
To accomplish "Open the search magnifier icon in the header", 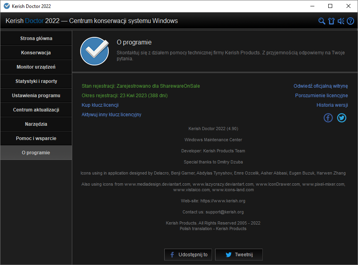I will point(322,21).
